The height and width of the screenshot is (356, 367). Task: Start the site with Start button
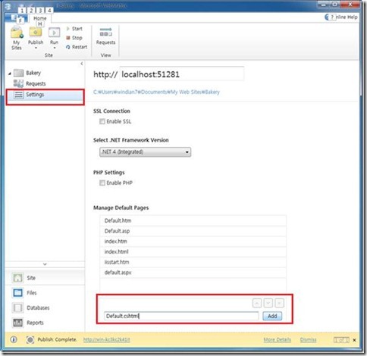point(74,29)
